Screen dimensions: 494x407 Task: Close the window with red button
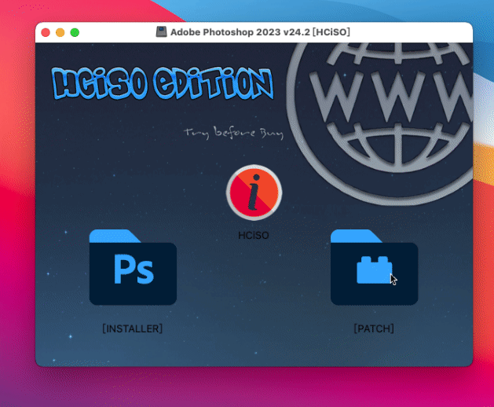pyautogui.click(x=46, y=32)
